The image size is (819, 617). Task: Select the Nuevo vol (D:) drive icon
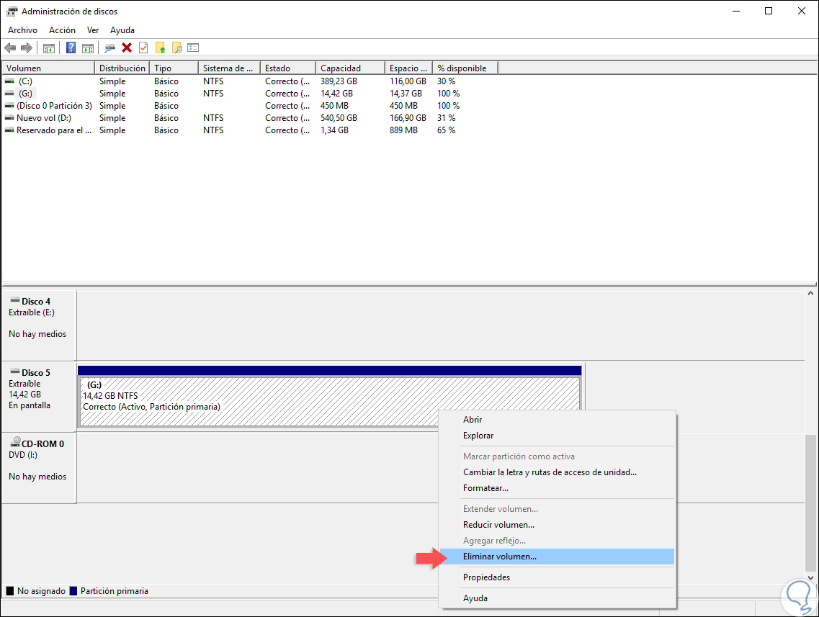pyautogui.click(x=9, y=118)
